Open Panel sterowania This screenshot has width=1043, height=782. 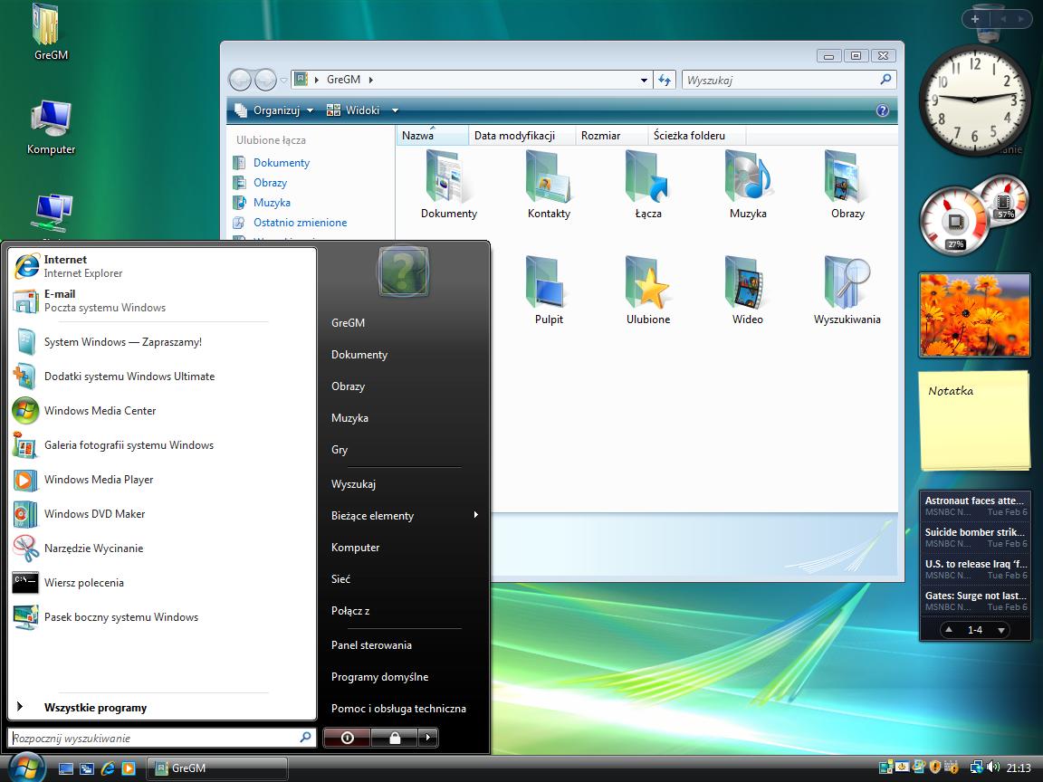[404, 645]
